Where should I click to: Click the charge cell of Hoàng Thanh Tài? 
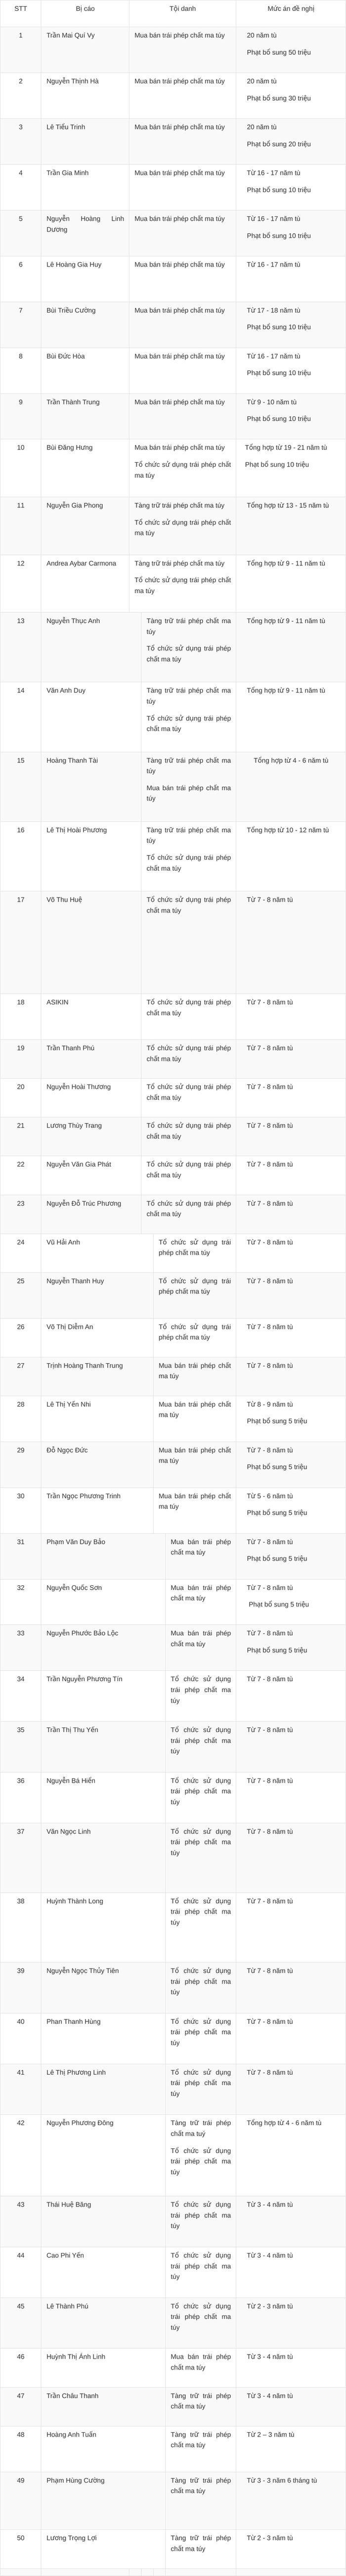coord(188,787)
